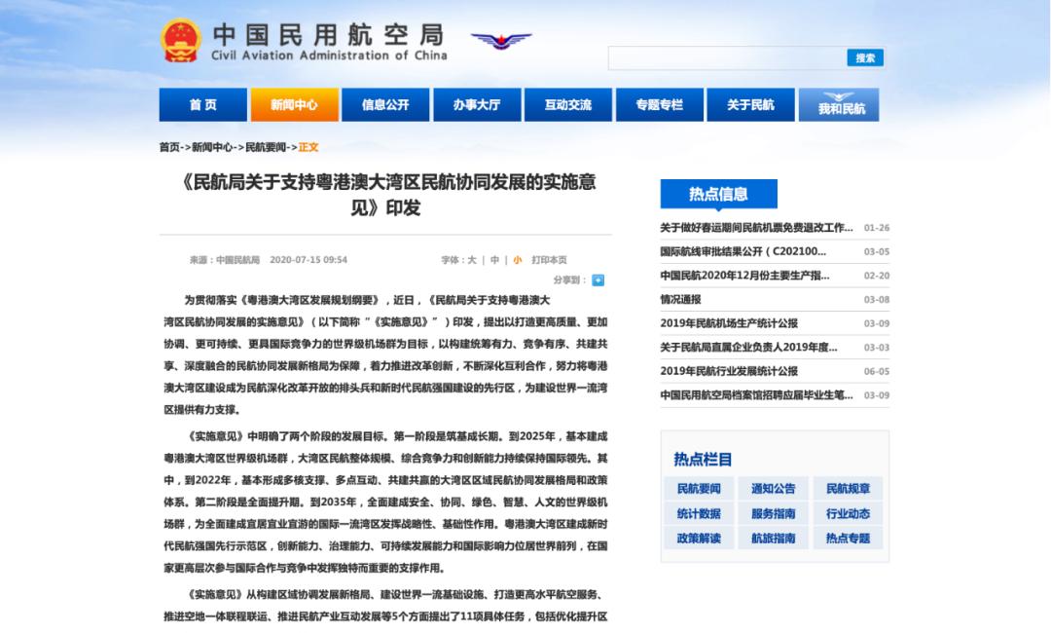Open the 民航要闻 breadcrumb link

tap(265, 147)
